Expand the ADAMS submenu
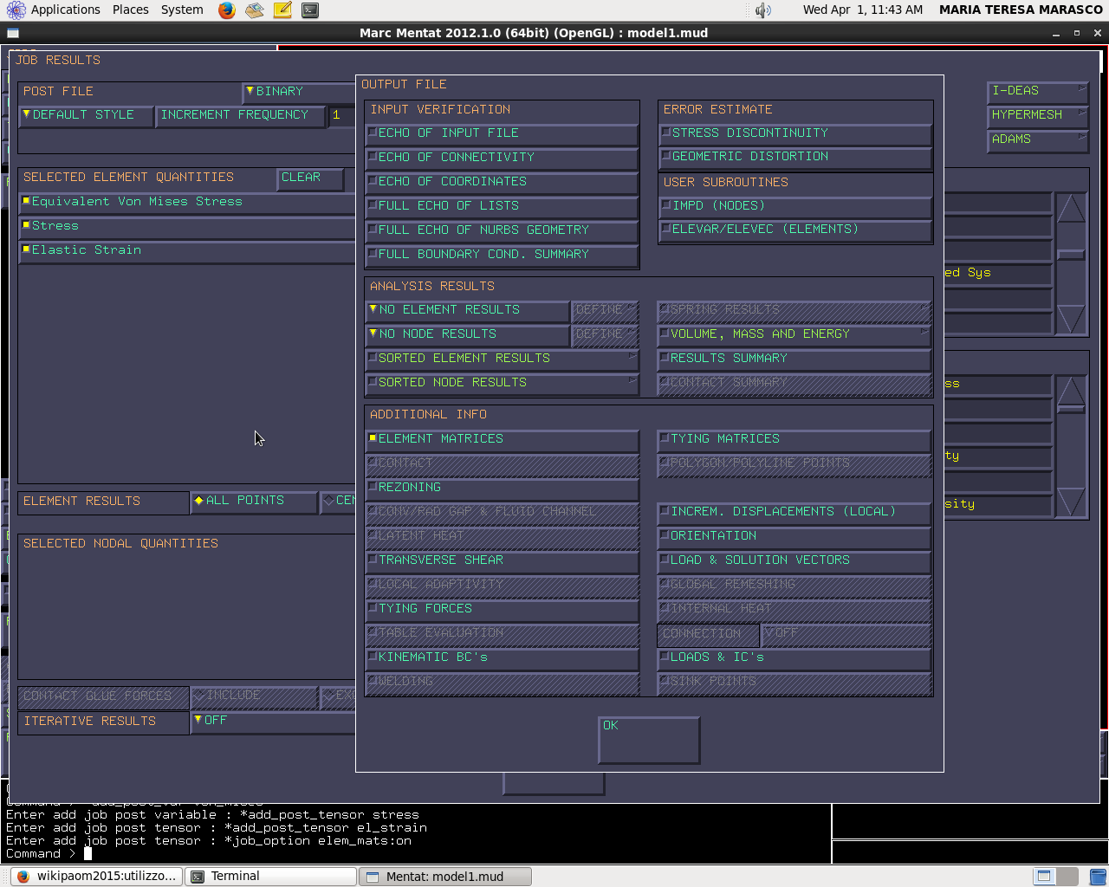This screenshot has width=1109, height=887. (x=1038, y=139)
